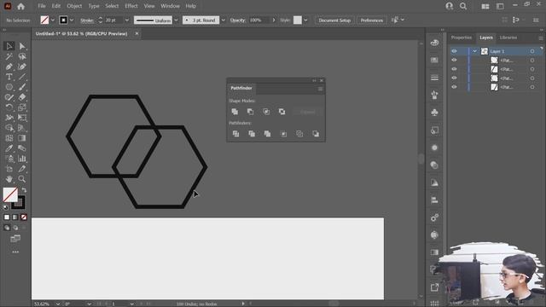The image size is (546, 307).
Task: Click Merge in Pathfinders row
Action: [267, 134]
